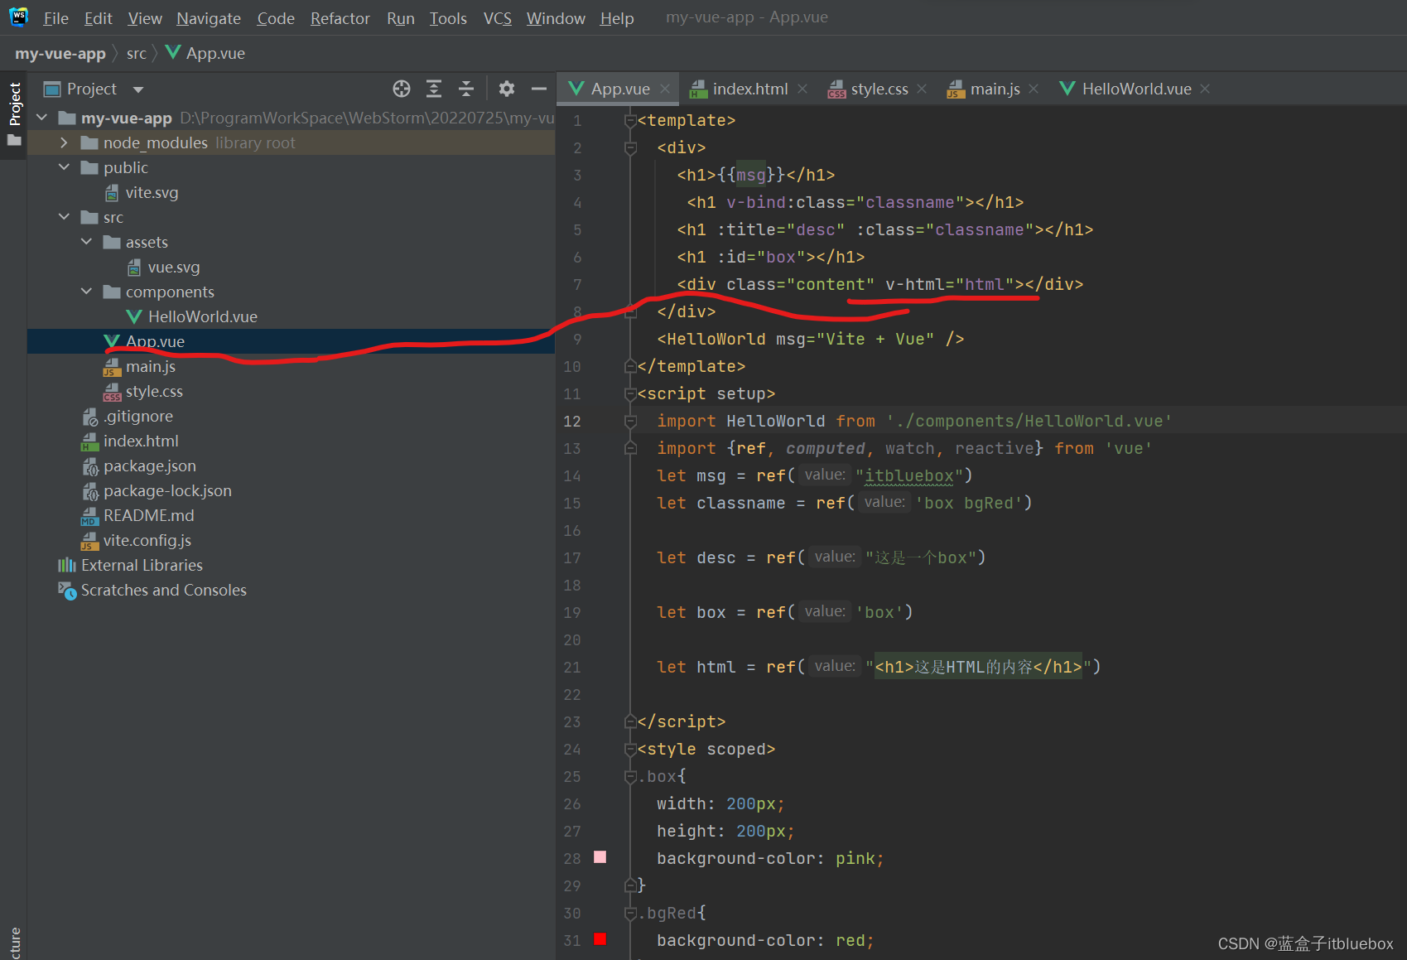Fold the style scoped block at line 24

pyautogui.click(x=630, y=750)
